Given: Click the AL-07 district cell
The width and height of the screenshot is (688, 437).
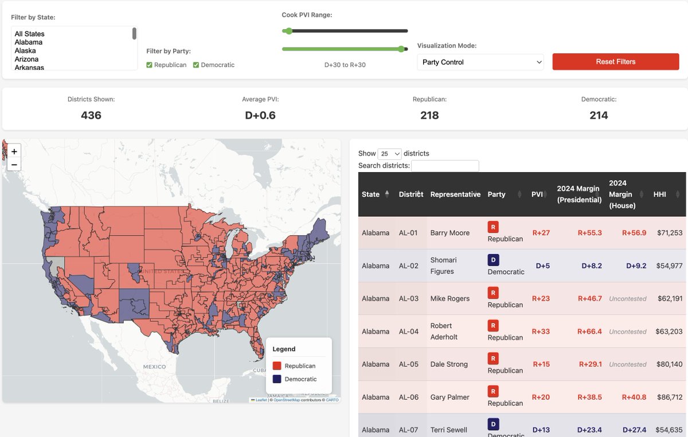Looking at the screenshot, I should coord(410,430).
